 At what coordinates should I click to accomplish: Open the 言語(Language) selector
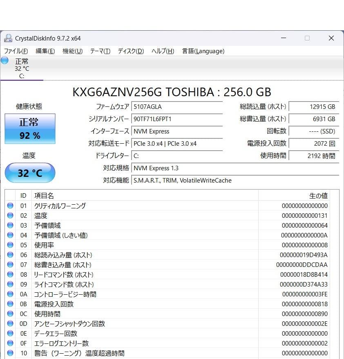point(203,51)
